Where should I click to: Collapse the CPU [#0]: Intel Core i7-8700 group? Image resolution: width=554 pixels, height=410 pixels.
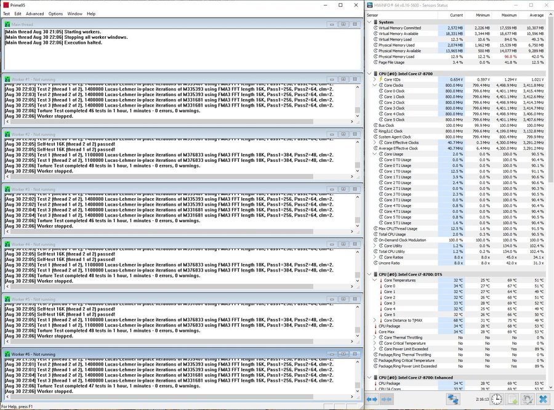[x=369, y=73]
